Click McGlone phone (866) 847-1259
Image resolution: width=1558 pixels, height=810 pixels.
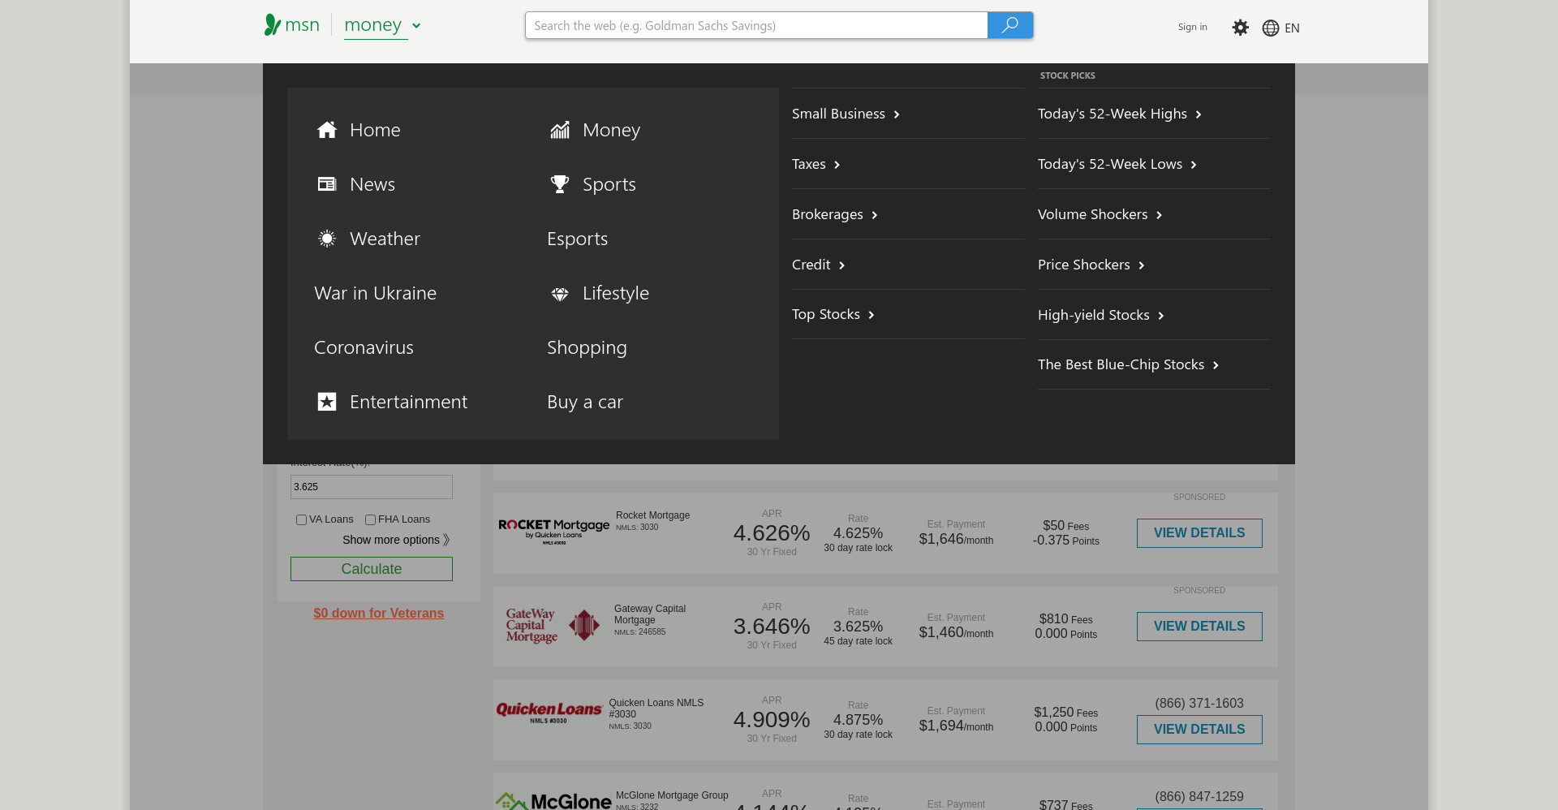click(1199, 797)
